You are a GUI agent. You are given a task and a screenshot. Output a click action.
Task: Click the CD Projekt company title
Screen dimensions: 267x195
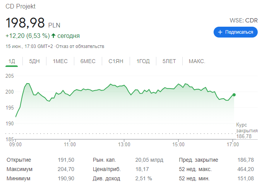21,6
